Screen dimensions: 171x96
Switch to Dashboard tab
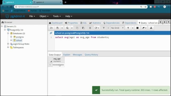point(56,23)
